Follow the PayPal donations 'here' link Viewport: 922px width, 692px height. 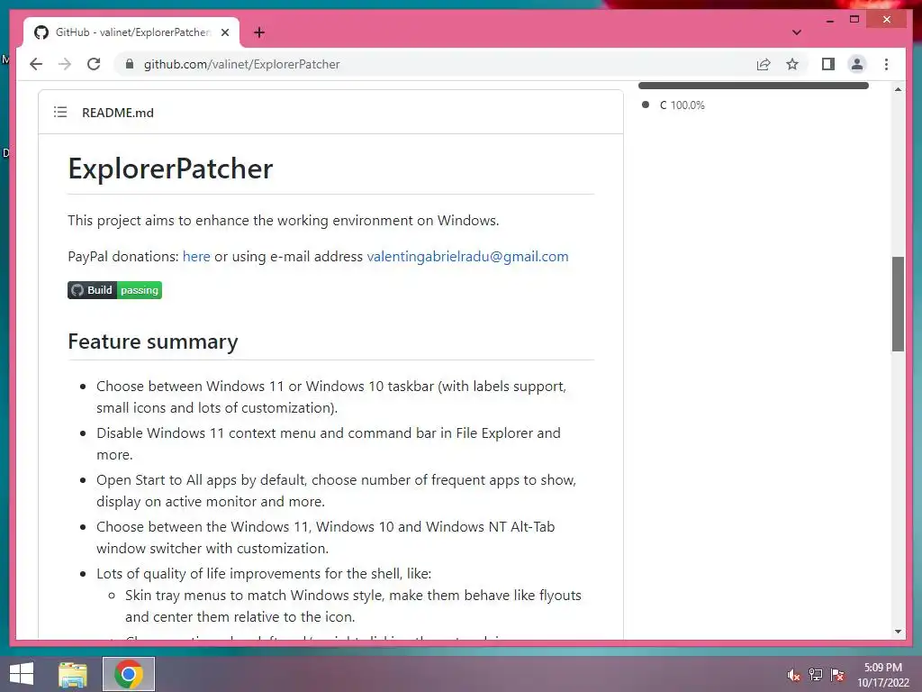[195, 257]
